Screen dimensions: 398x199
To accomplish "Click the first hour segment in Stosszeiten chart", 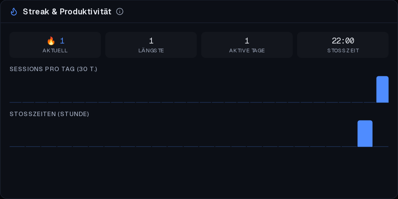I will pos(17,146).
